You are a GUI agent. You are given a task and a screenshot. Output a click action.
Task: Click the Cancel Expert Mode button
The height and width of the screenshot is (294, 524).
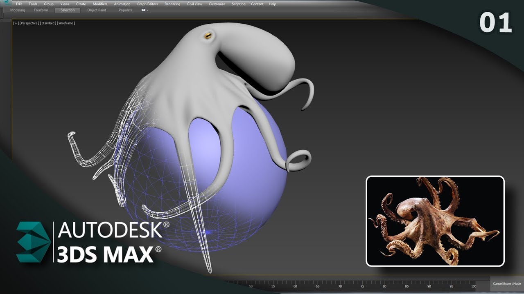click(507, 284)
